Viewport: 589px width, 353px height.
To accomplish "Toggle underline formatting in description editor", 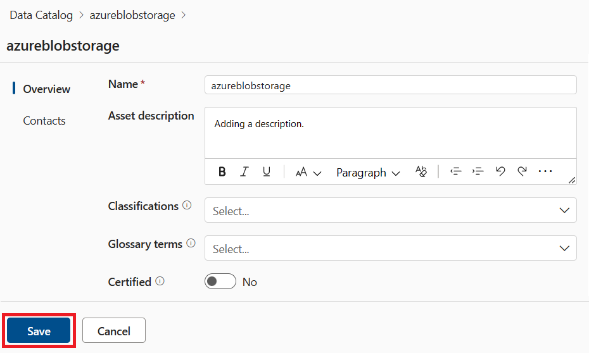I will [267, 172].
